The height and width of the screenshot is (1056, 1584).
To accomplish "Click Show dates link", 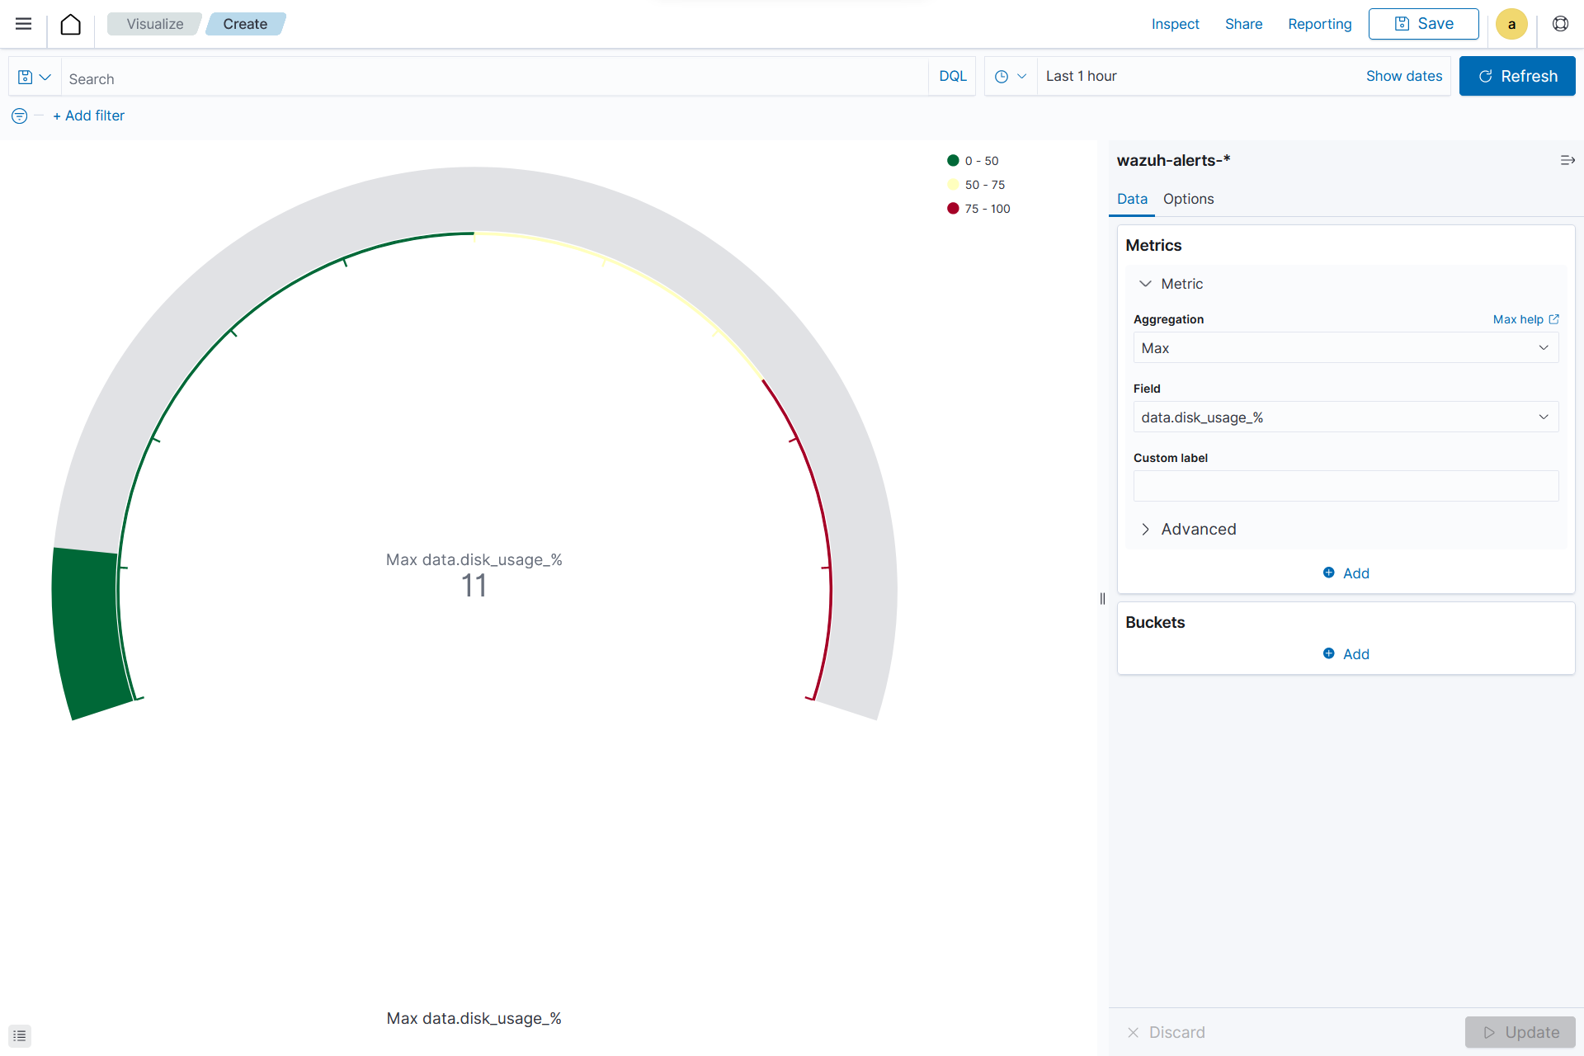I will 1403,77.
